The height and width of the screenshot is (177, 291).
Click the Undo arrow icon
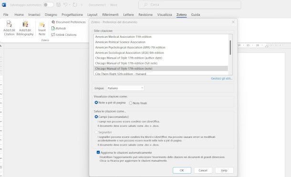tap(65, 5)
